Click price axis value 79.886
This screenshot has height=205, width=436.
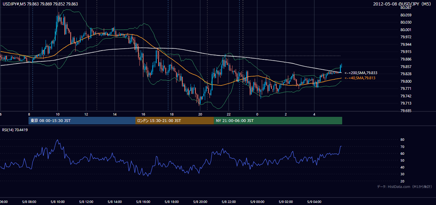[x=406, y=59]
